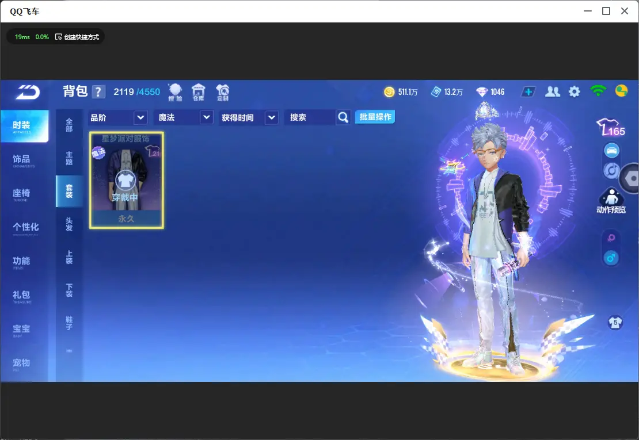This screenshot has height=440, width=639.
Task: Switch to the 主题 sub-tab
Action: [x=69, y=158]
